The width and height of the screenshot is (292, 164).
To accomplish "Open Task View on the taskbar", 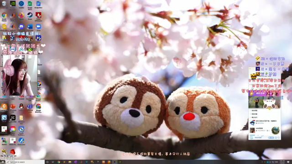I will pos(53,162).
